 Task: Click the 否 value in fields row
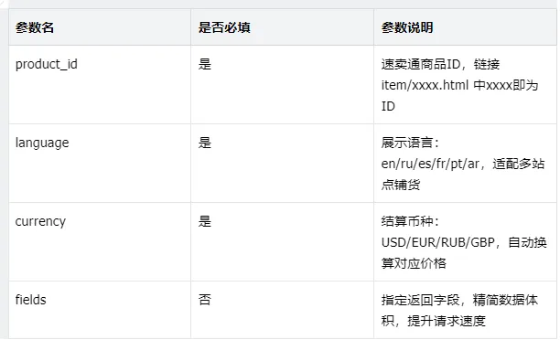(205, 300)
